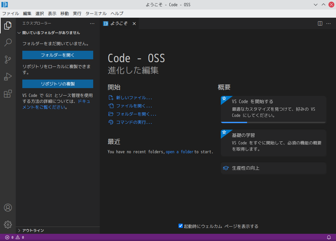Click the Code - OSS app icon in title bar
This screenshot has width=336, height=241.
pyautogui.click(x=5, y=5)
